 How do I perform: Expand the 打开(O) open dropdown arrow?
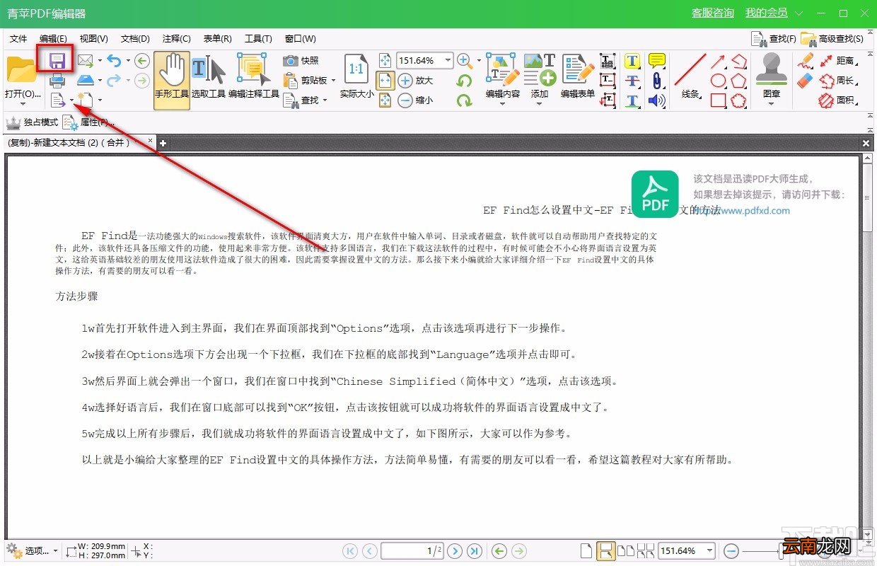point(22,104)
